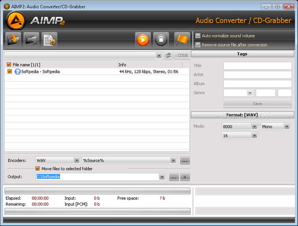Viewport: 298px width, 226px height.
Task: Close the AIMP2 converter window
Action: 289,7
